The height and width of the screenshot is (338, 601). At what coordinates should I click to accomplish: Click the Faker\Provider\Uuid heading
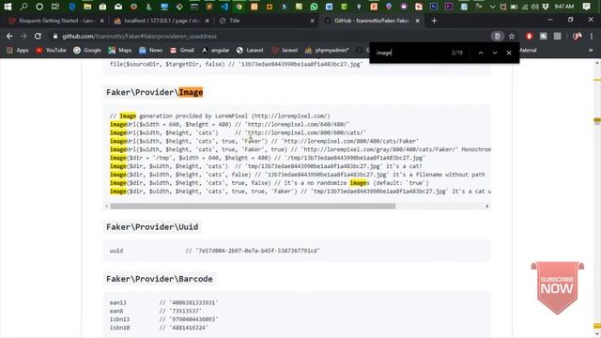(x=152, y=227)
